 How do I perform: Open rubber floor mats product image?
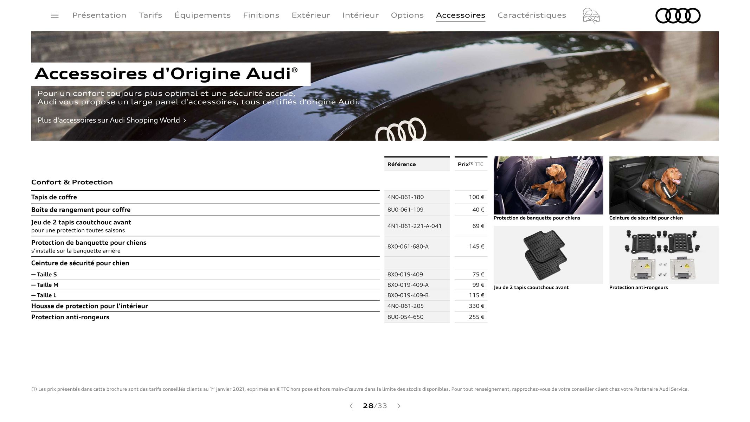point(548,255)
